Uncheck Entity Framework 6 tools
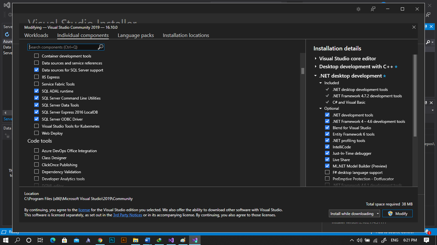This screenshot has width=437, height=245. (327, 134)
